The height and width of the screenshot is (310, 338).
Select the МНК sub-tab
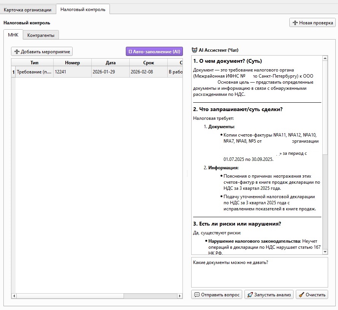(x=13, y=35)
